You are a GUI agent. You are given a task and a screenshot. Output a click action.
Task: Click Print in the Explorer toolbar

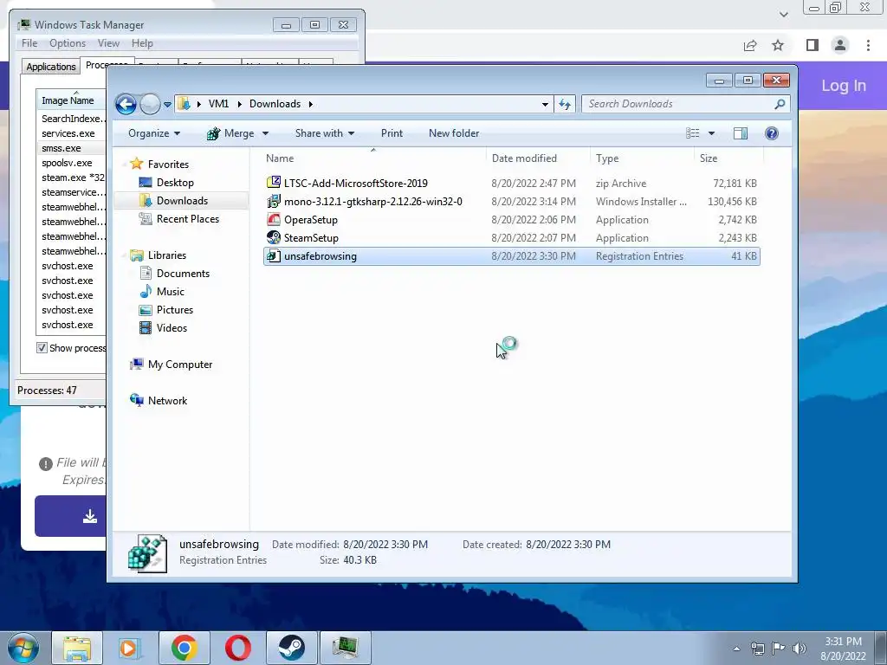click(392, 133)
